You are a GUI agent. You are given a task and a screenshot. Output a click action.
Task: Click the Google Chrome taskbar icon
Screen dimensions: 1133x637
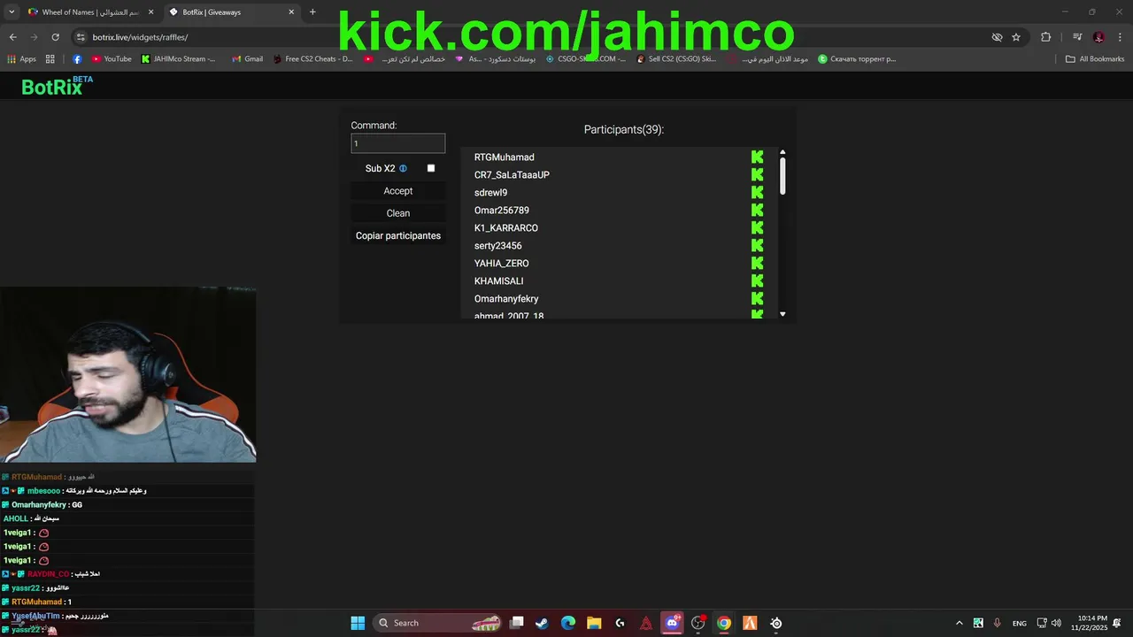click(x=724, y=623)
